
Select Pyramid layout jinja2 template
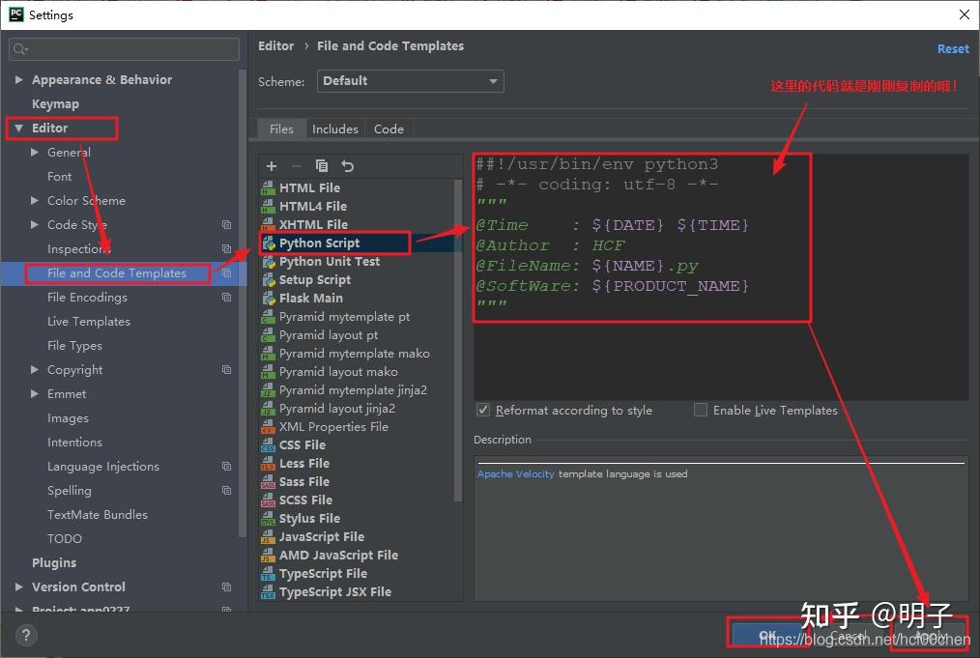click(x=337, y=408)
